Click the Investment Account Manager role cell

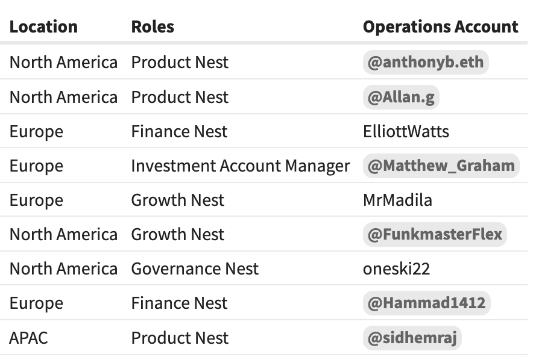pos(240,166)
